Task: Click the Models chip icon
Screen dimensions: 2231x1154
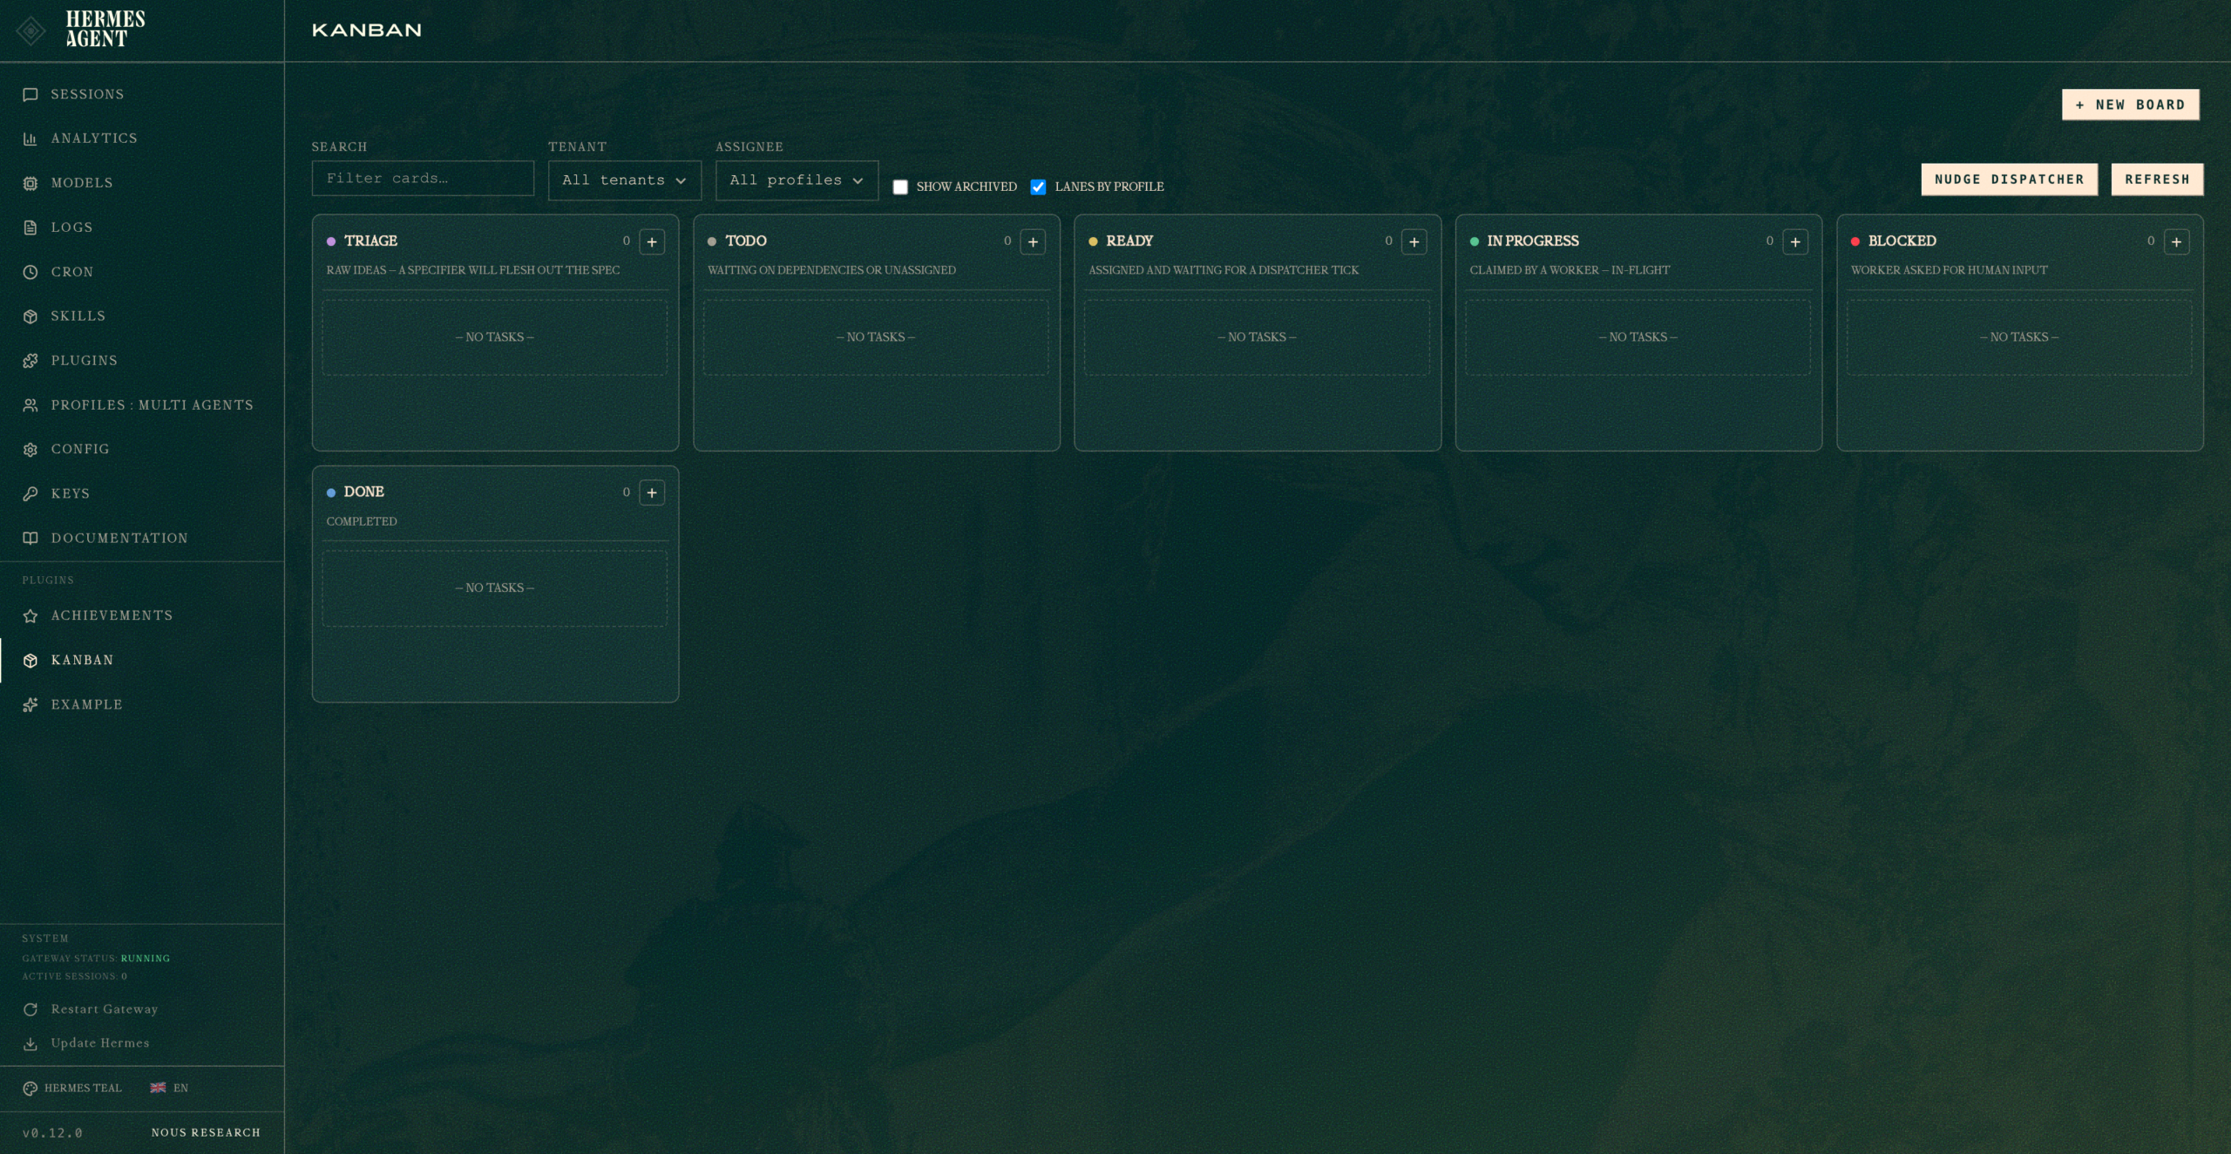Action: 31,183
